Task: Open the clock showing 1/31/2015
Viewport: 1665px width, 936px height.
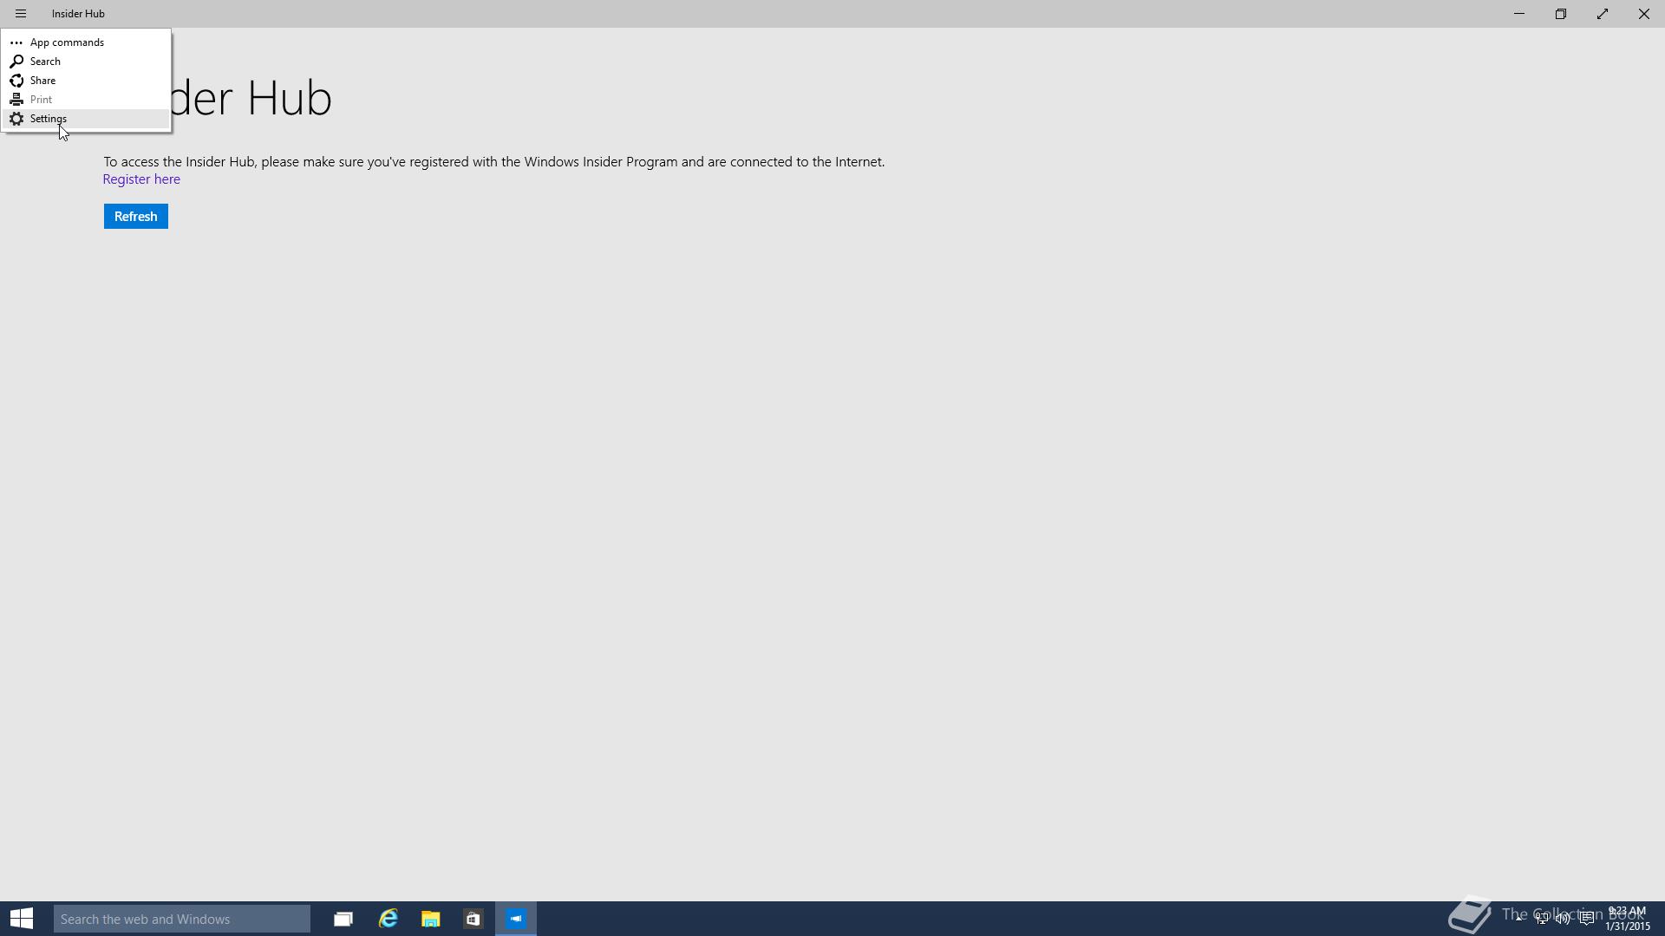Action: tap(1627, 919)
